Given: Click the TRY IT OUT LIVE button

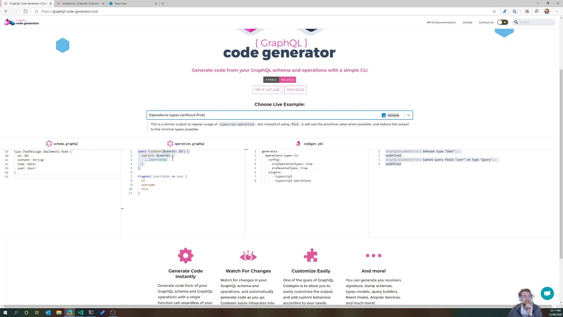Looking at the screenshot, I should 267,90.
